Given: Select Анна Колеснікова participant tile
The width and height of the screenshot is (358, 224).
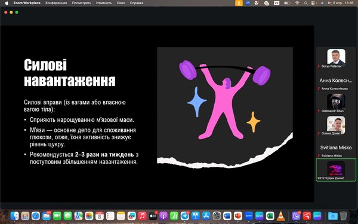Looking at the screenshot, I should click(336, 81).
